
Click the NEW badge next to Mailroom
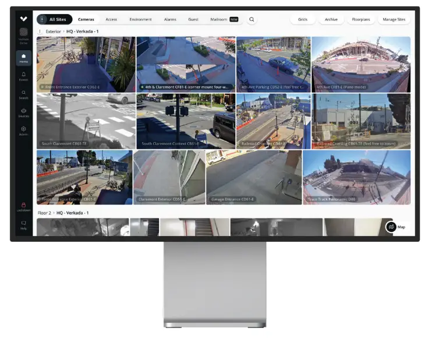pos(234,20)
